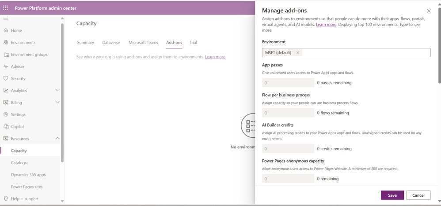Click the Power Pages anonymous capacity field
The image size is (441, 206).
coord(288,179)
